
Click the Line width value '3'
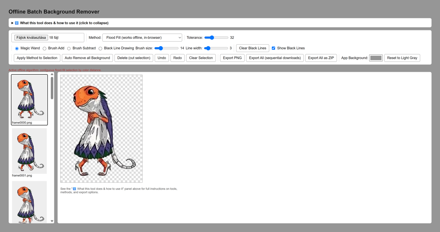point(231,48)
